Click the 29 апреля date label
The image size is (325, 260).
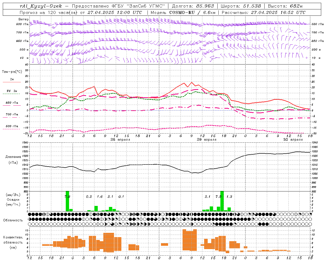click(x=207, y=139)
